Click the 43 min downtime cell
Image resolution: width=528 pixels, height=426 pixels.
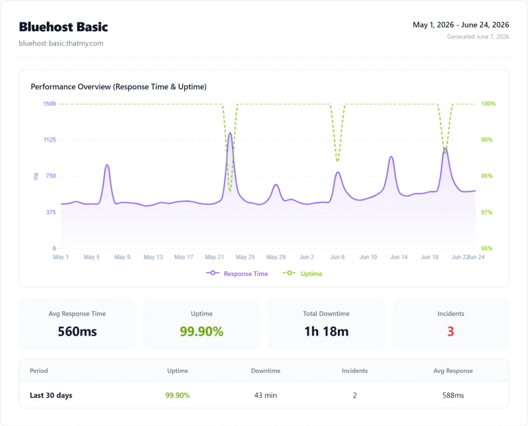(x=265, y=395)
